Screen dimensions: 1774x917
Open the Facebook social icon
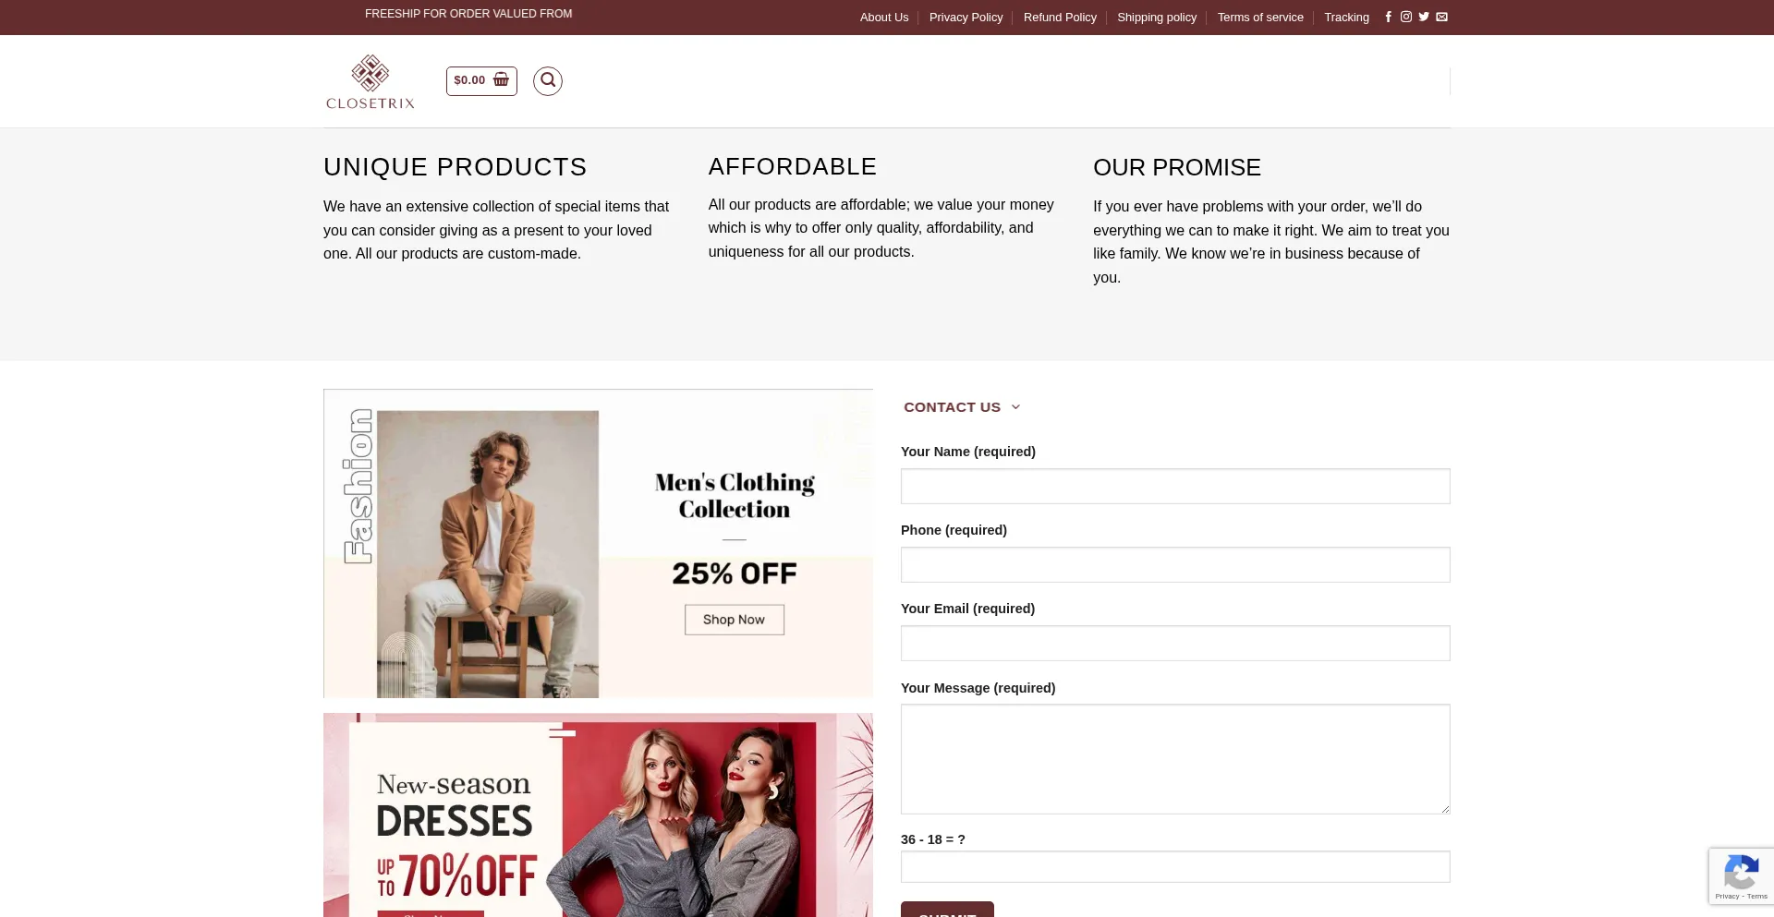pyautogui.click(x=1388, y=17)
